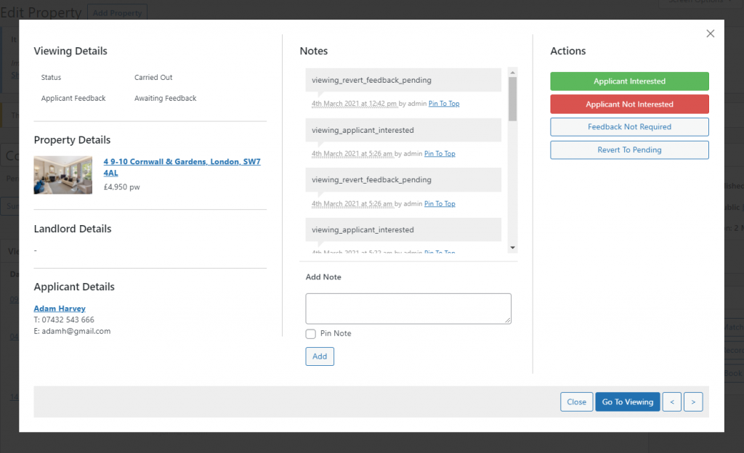This screenshot has height=453, width=744.
Task: Dismiss the viewing details modal via the X
Action: pyautogui.click(x=710, y=33)
